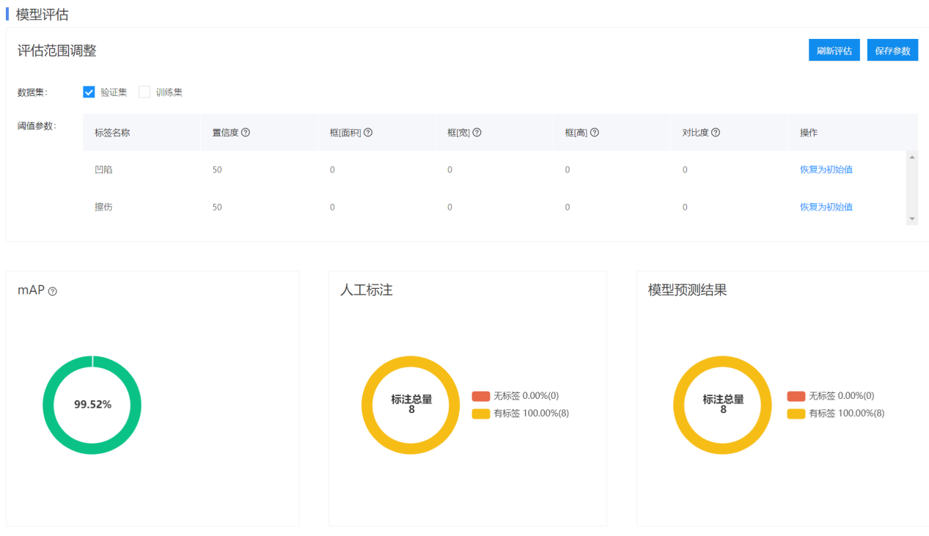Click the 保存参数 button
This screenshot has width=929, height=536.
(892, 51)
